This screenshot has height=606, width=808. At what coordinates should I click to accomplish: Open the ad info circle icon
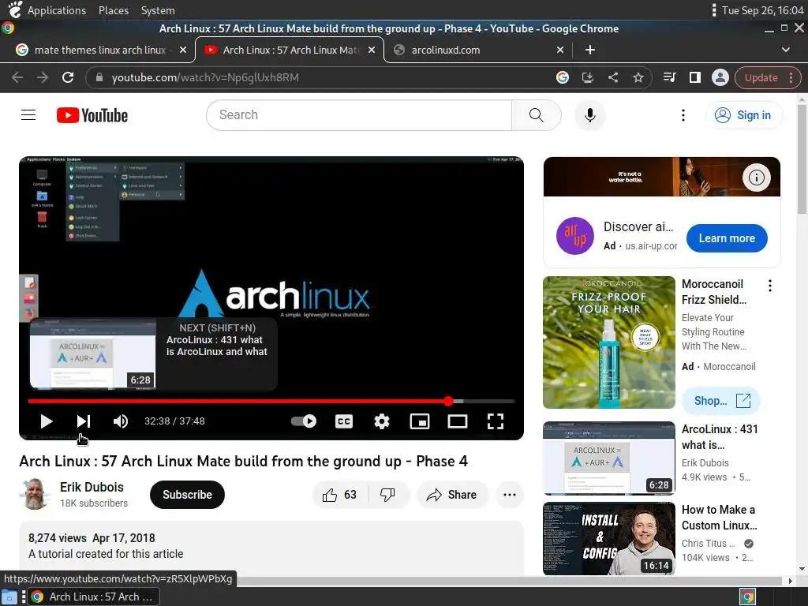click(756, 178)
